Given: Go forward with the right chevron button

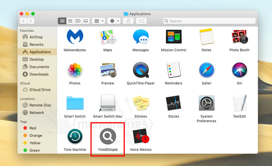Looking at the screenshot, I should click(31, 21).
